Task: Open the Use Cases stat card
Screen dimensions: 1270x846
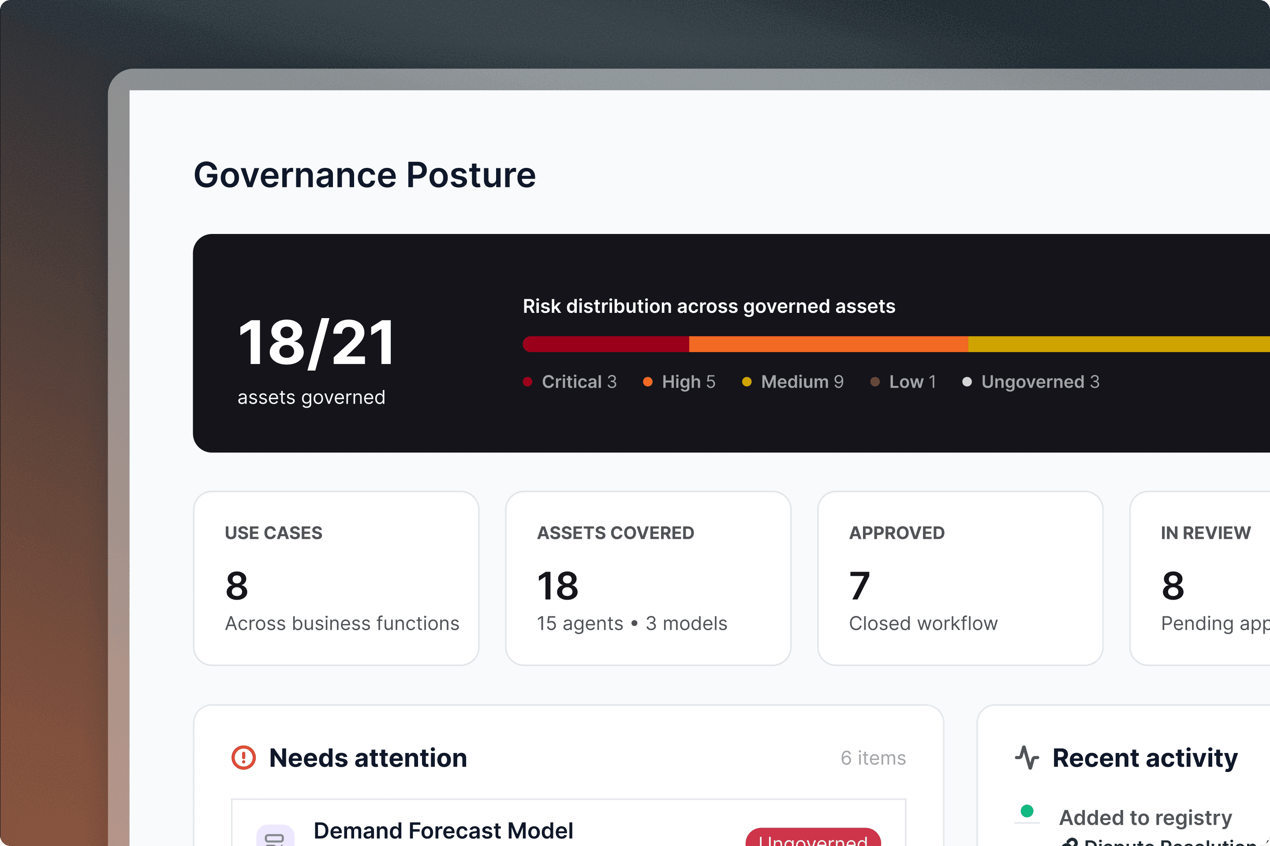Action: coord(336,579)
